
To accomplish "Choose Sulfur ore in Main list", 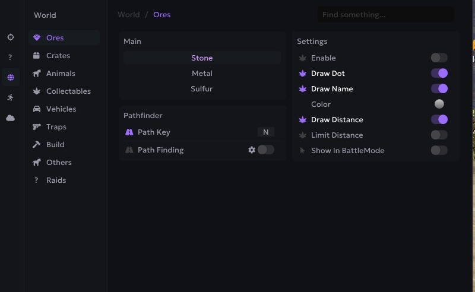I will tap(202, 89).
